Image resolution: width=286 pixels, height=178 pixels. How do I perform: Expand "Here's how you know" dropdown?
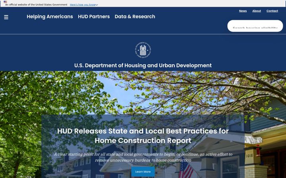click(84, 5)
